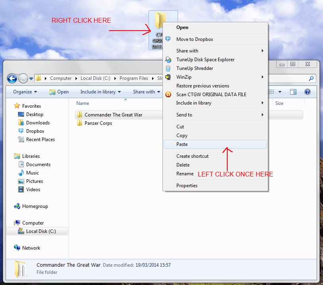This screenshot has height=285, width=323.
Task: Sort by the Name column header
Action: [x=83, y=103]
